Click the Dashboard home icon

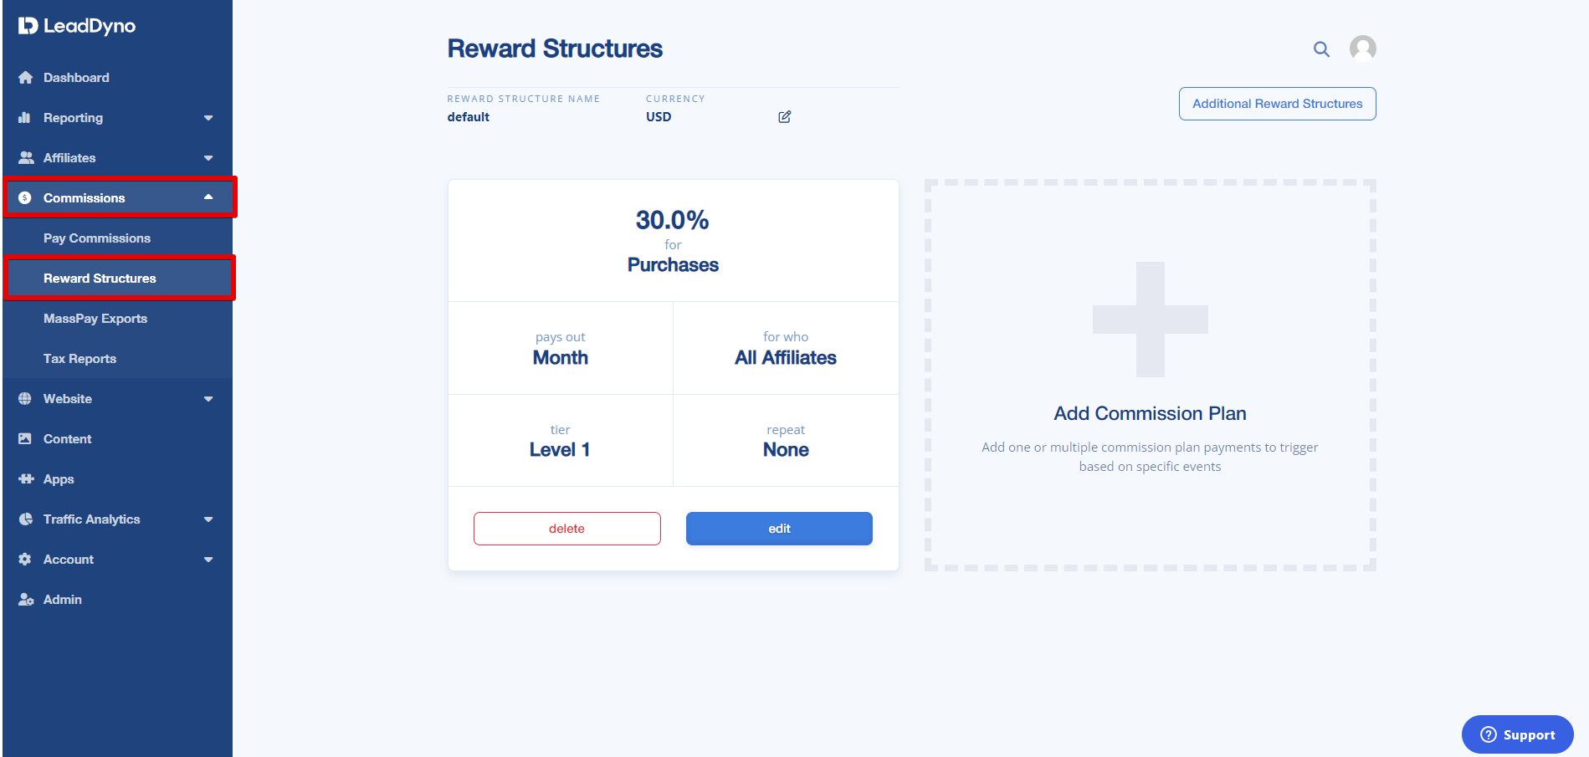(x=26, y=78)
